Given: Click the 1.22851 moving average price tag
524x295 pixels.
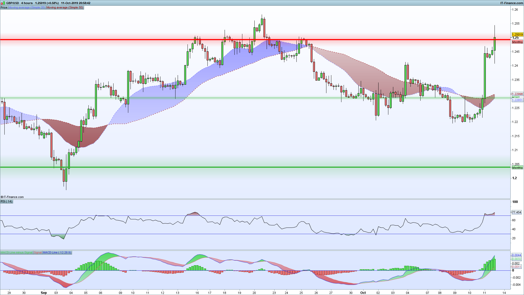Looking at the screenshot, I should [x=517, y=100].
